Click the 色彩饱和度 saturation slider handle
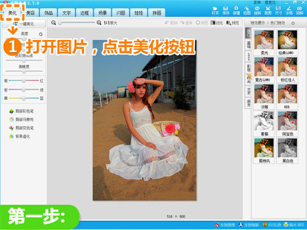Image resolution: width=307 pixels, height=230 pixels. coord(24,61)
